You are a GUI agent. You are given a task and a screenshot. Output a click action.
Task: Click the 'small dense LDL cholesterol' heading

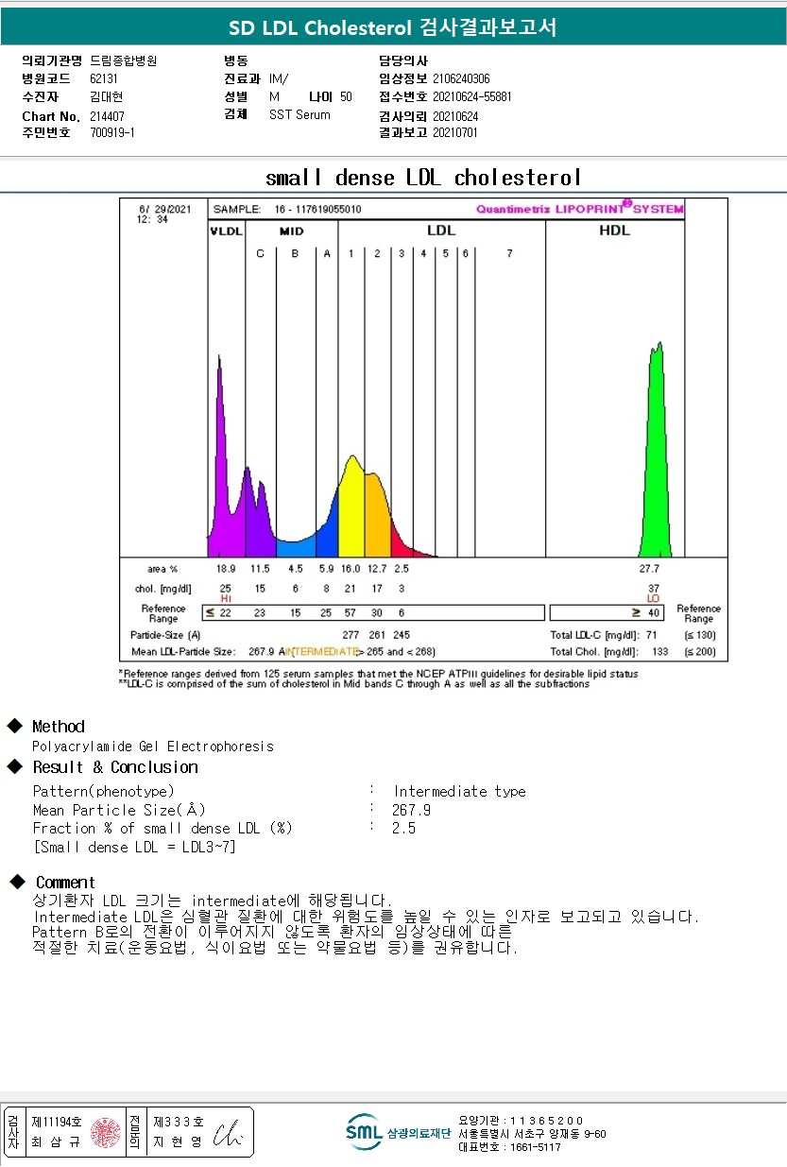[x=422, y=177]
